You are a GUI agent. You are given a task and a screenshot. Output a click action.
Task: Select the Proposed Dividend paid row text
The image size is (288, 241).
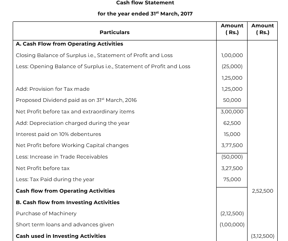click(x=76, y=100)
